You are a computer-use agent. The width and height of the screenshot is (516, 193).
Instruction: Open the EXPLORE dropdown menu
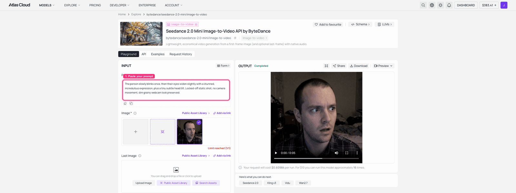coord(72,5)
